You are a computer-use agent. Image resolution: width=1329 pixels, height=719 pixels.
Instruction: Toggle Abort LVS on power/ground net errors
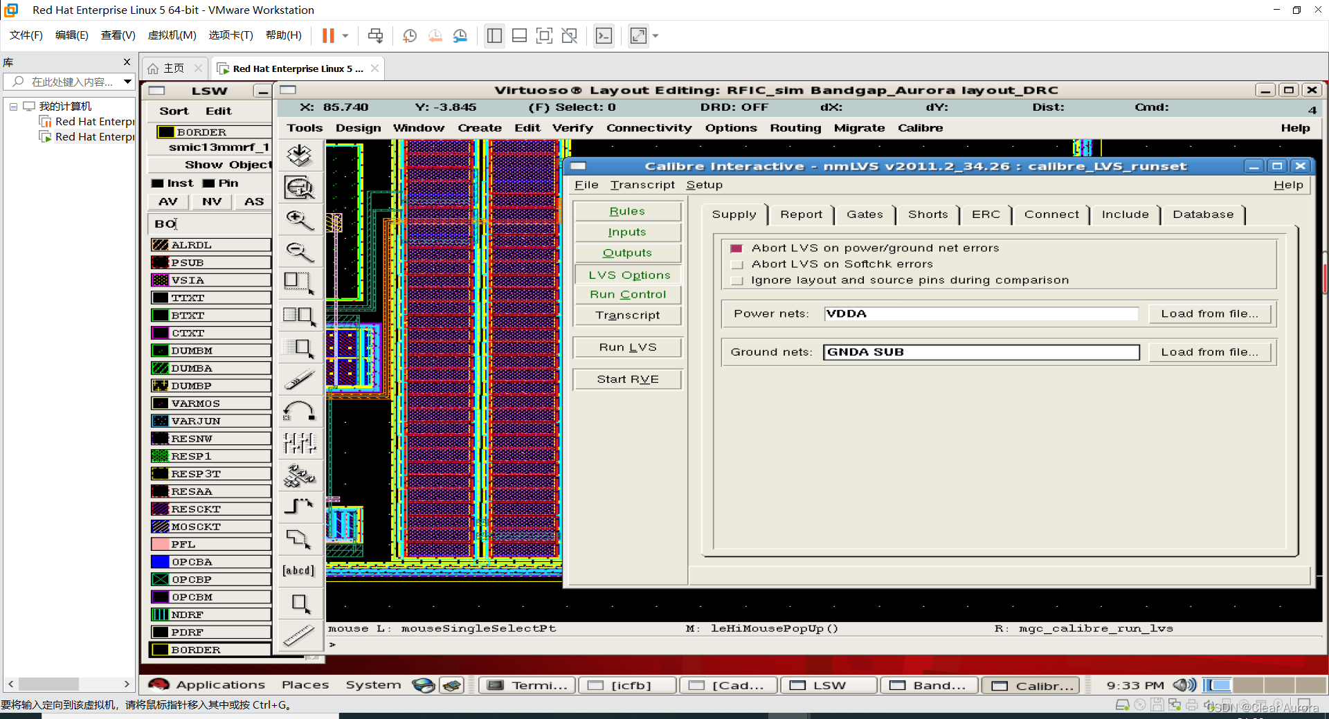pos(736,248)
